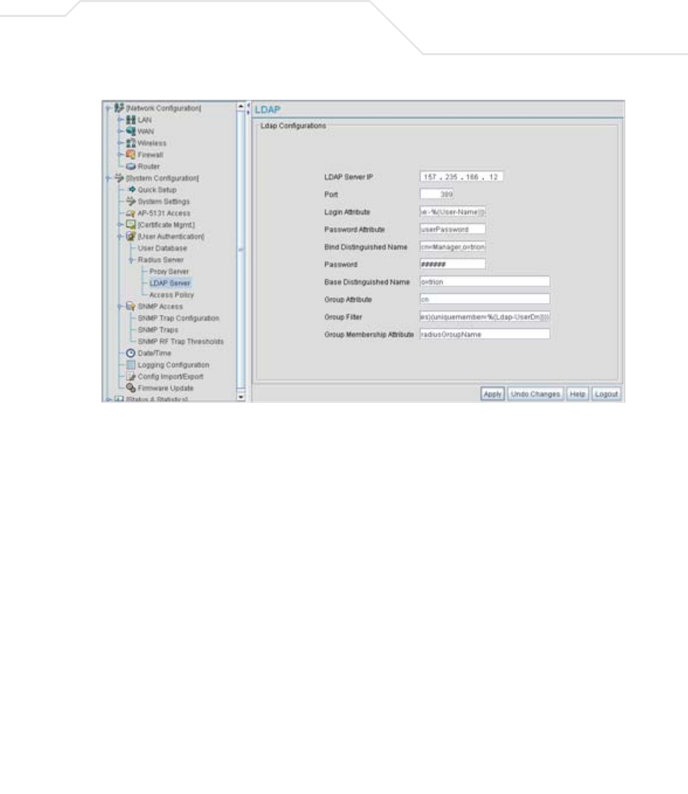Collapse the SNMP Access node
Screen dimensions: 688x794
coord(120,306)
